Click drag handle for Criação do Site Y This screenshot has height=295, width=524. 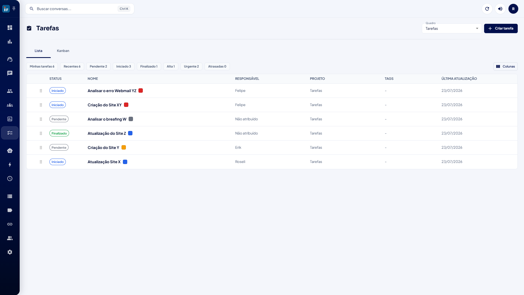(41, 148)
